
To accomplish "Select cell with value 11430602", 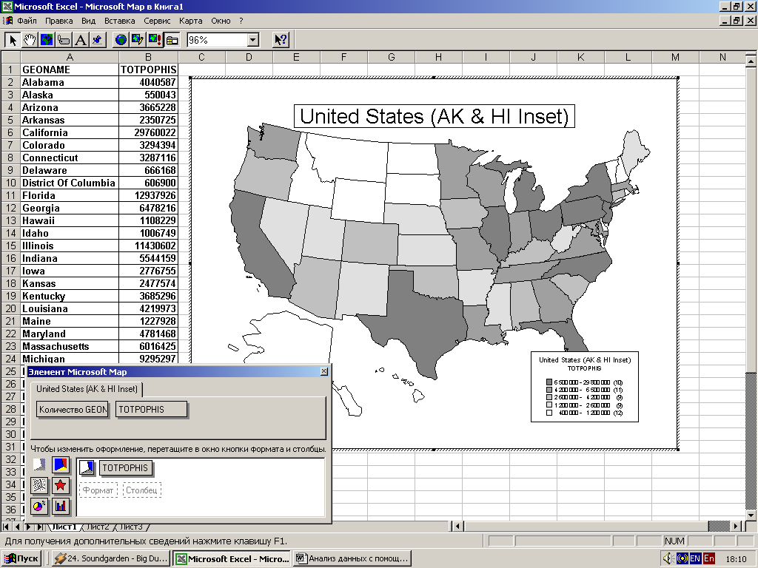I will [148, 246].
